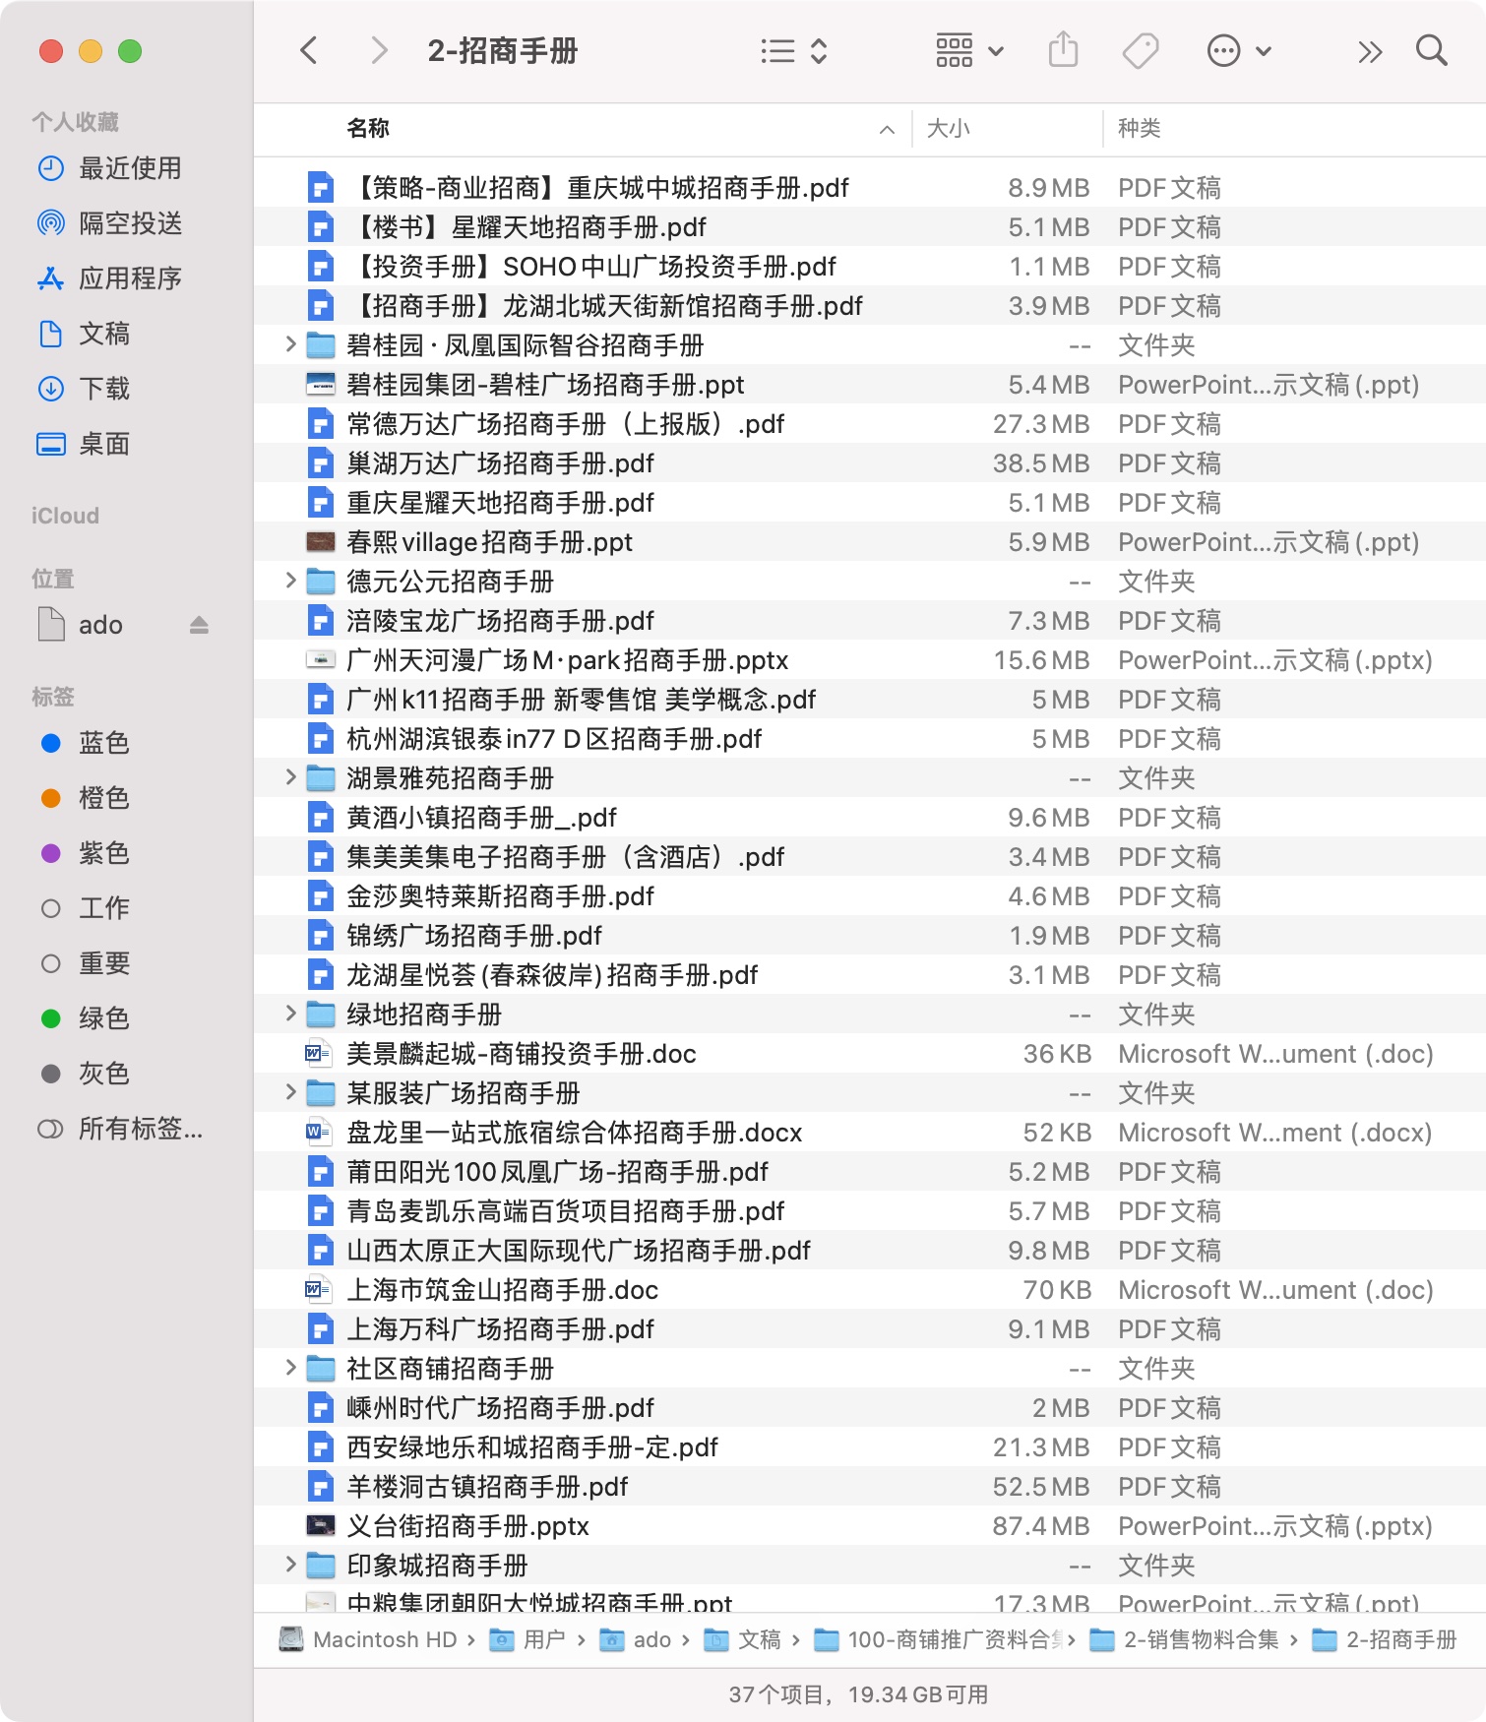Sort by the 大小 column header

(x=949, y=128)
